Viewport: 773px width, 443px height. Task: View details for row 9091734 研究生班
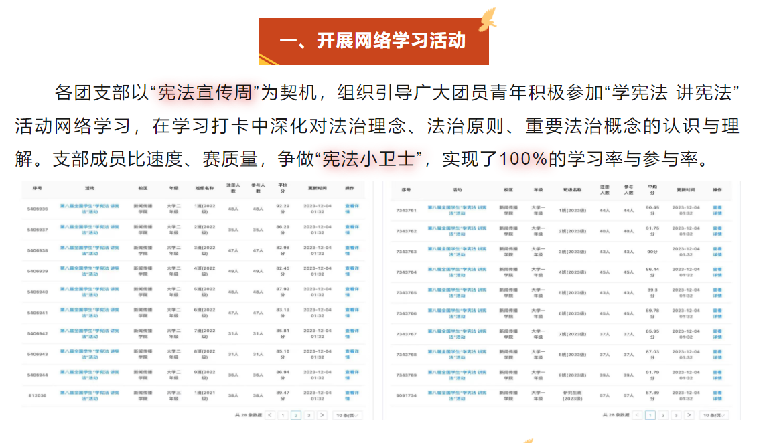pyautogui.click(x=717, y=395)
